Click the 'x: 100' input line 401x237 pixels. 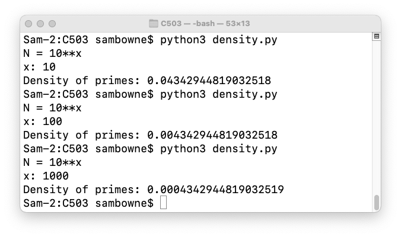43,121
